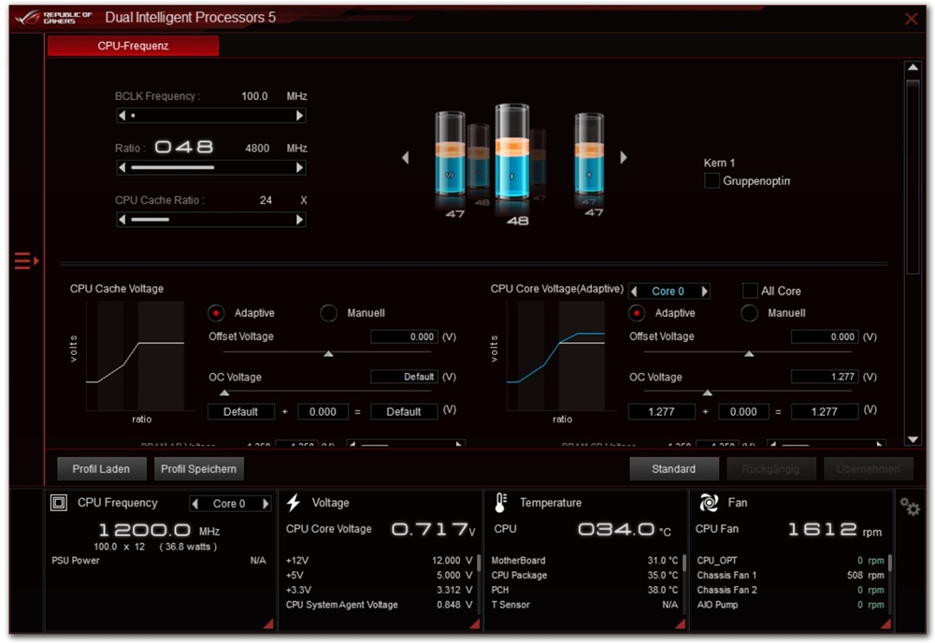Select the center core cylinder labeled 48
The height and width of the screenshot is (643, 935).
511,152
